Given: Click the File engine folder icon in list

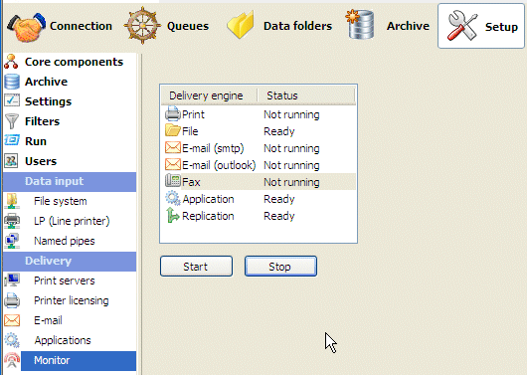Looking at the screenshot, I should (173, 130).
